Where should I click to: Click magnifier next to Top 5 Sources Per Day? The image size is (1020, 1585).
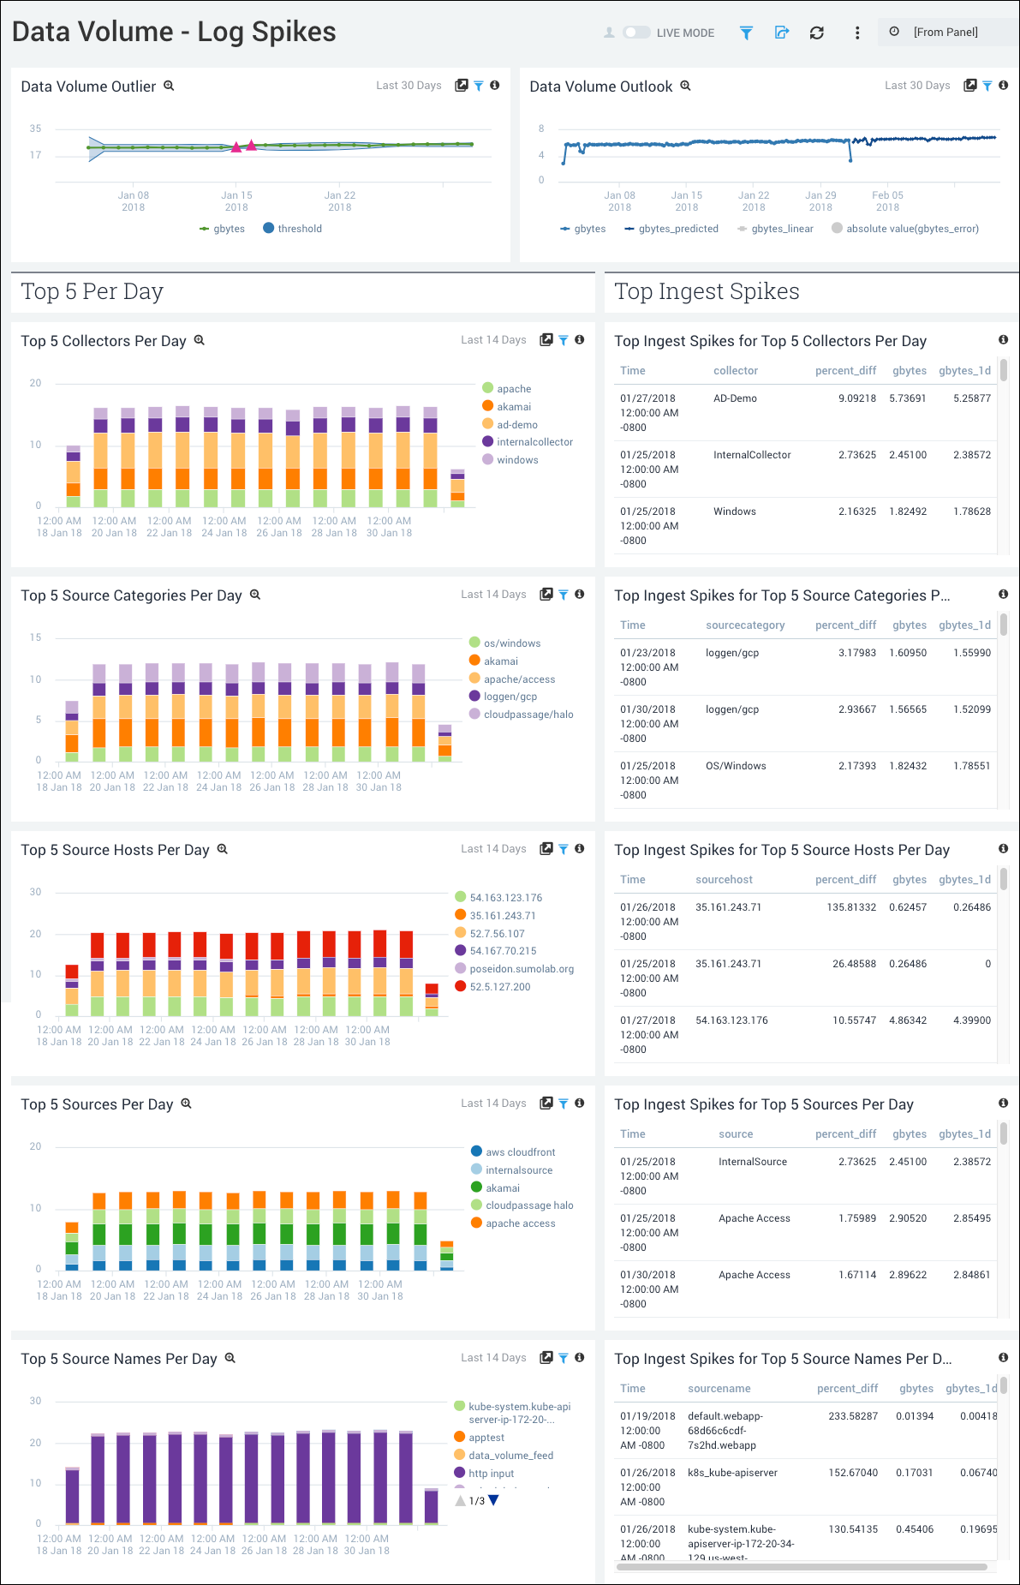186,1104
